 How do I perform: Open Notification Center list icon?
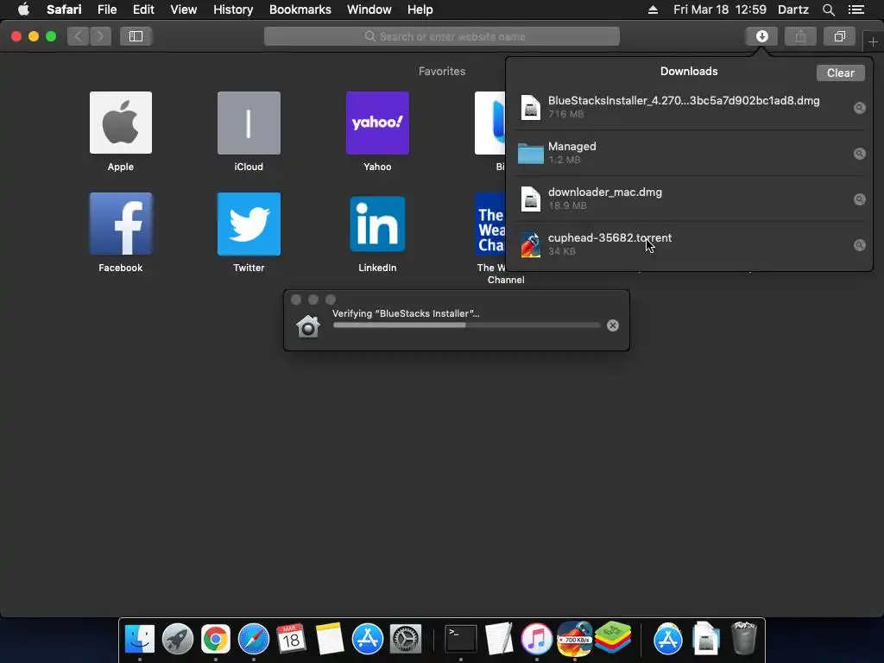pos(856,9)
